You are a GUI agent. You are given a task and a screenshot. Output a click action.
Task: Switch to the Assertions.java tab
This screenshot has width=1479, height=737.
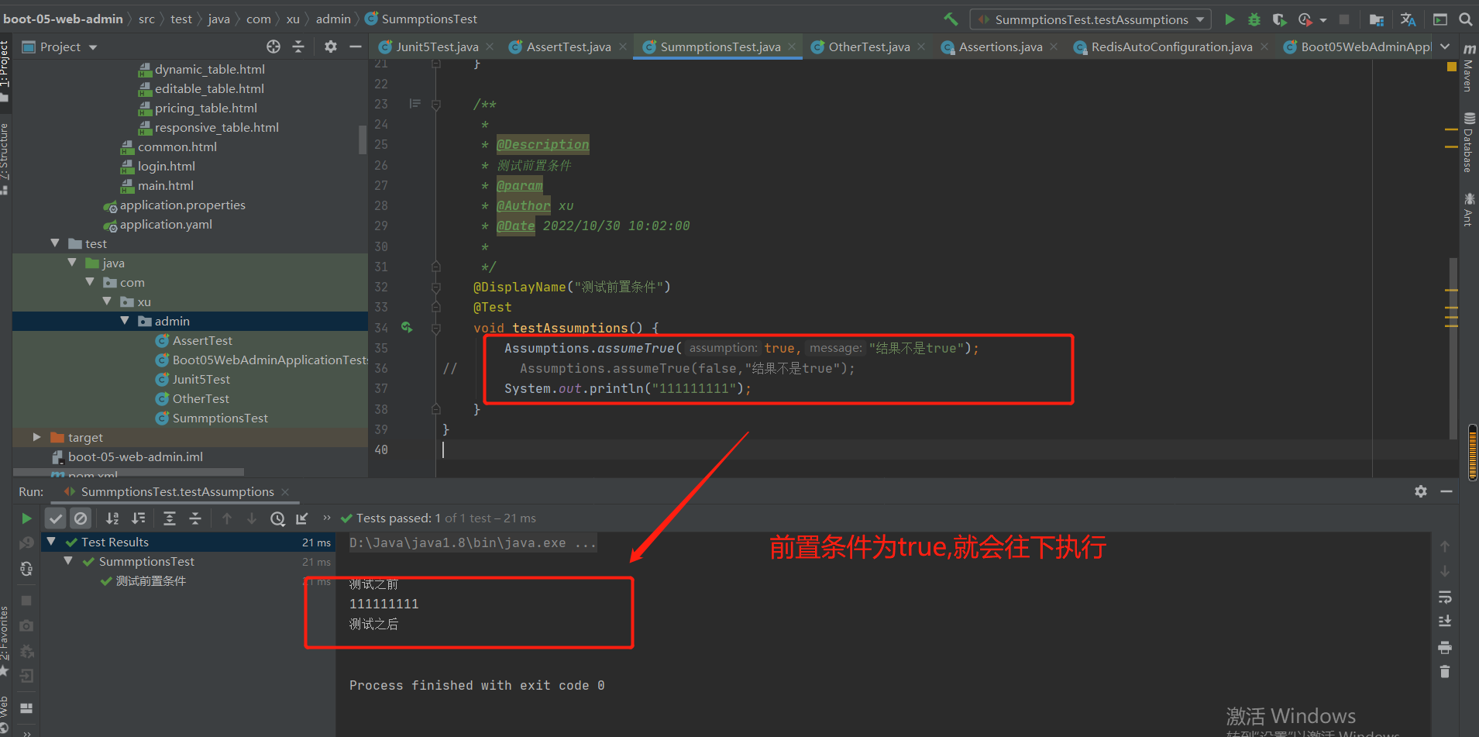click(x=1000, y=46)
